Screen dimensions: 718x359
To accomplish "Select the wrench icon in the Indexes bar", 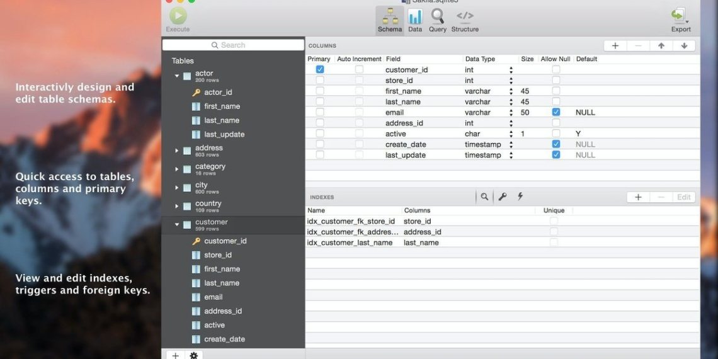I will click(x=502, y=197).
